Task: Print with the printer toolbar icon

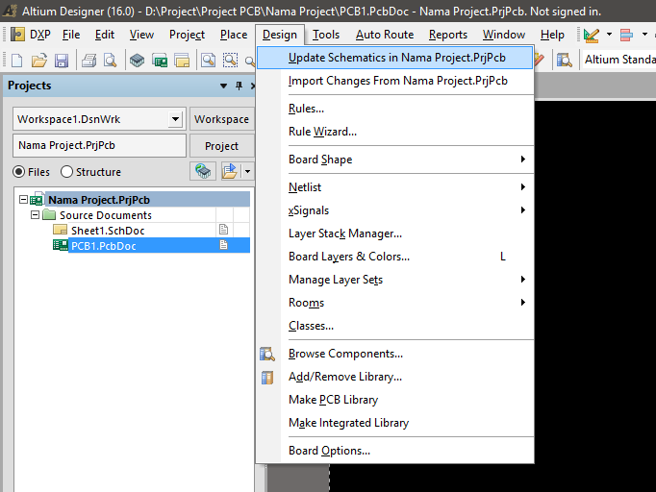Action: [x=88, y=61]
